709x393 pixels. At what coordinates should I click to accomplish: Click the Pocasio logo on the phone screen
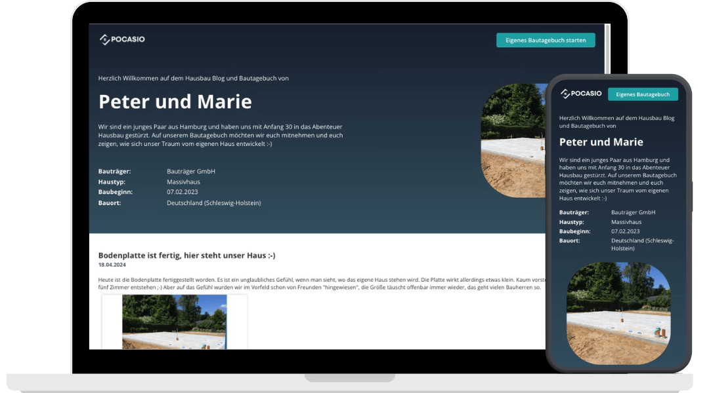coord(581,94)
